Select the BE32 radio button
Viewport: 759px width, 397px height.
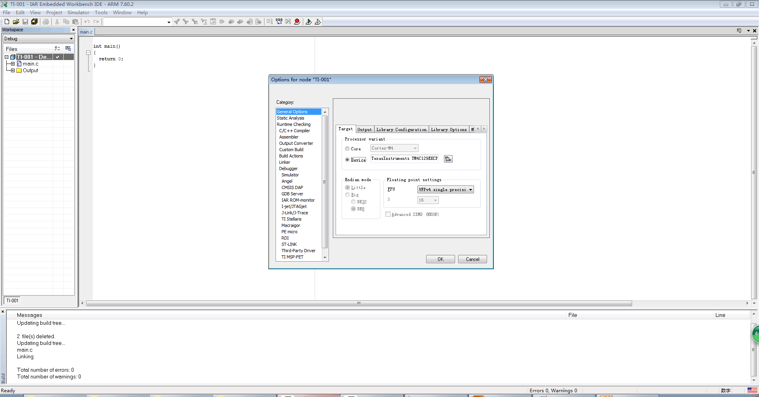(x=353, y=202)
